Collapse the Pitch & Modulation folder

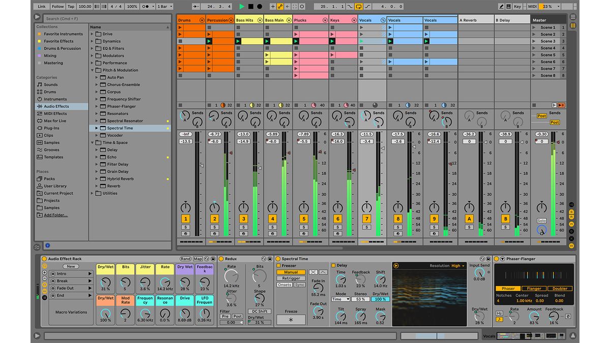point(93,70)
